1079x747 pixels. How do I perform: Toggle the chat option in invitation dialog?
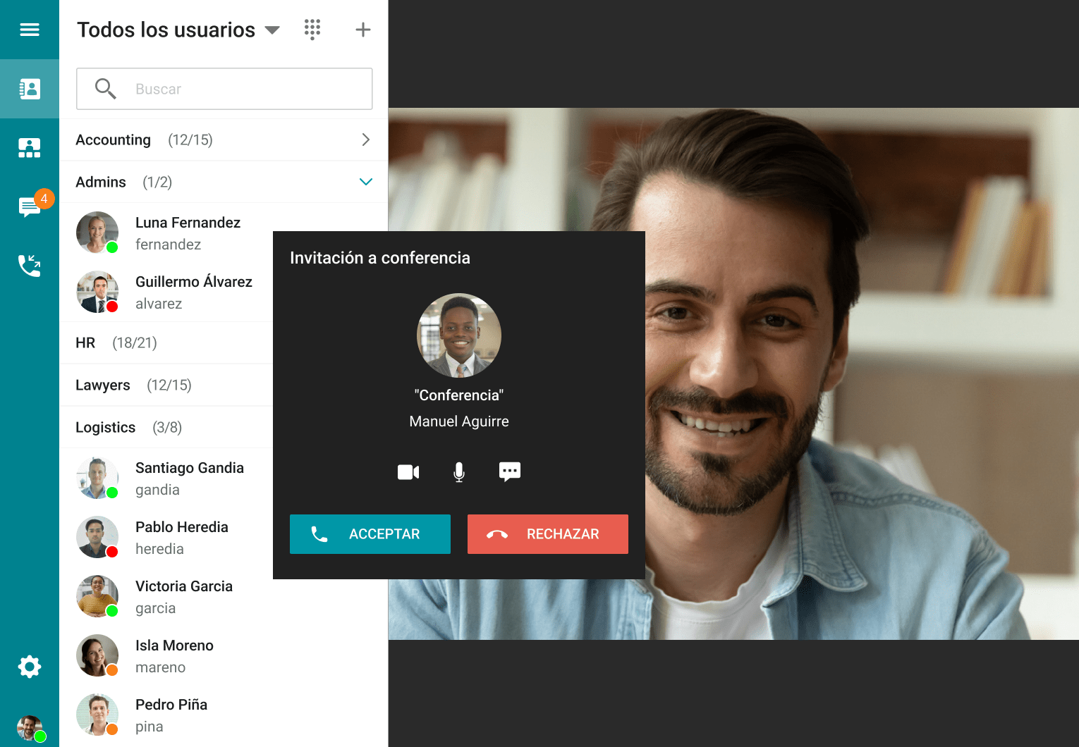(x=509, y=471)
